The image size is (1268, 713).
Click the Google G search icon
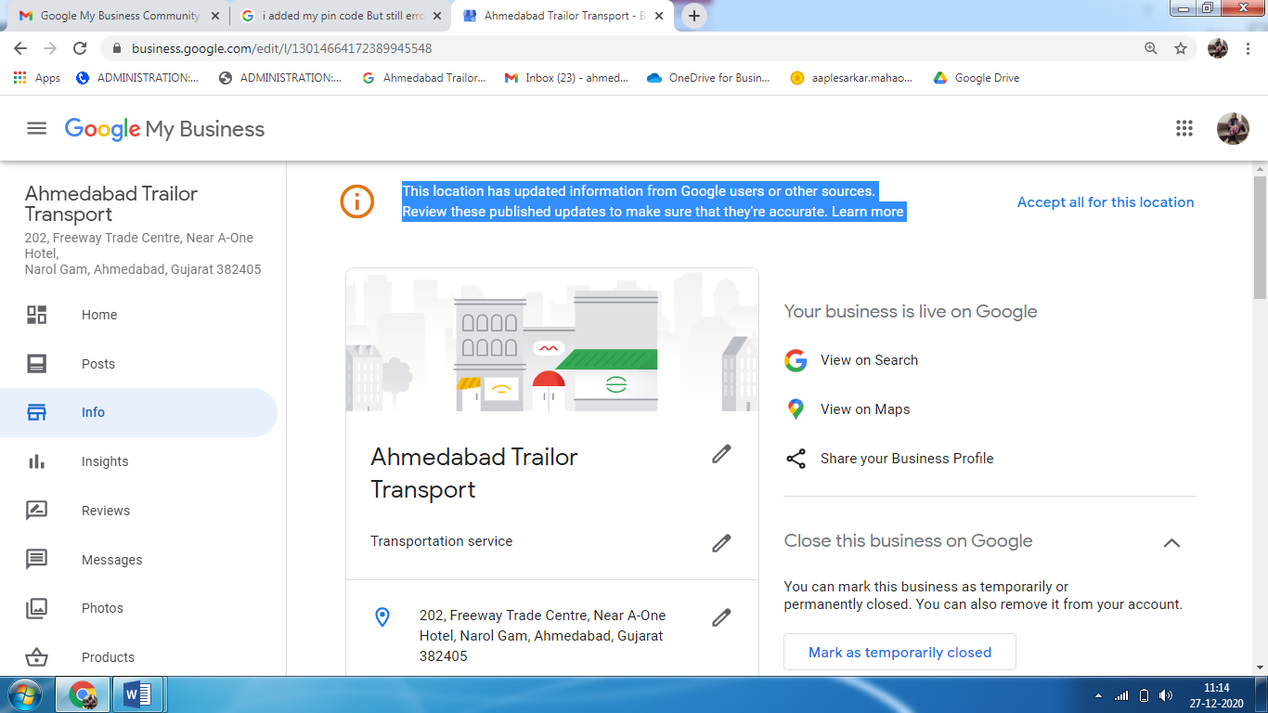coord(796,360)
